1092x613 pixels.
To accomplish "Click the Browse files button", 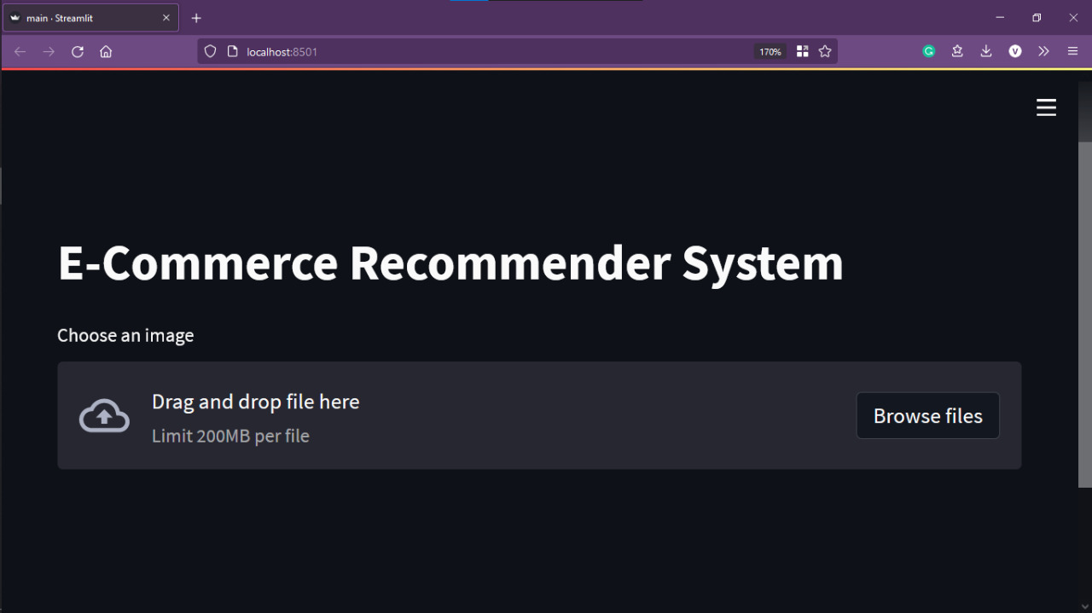I will pyautogui.click(x=927, y=415).
